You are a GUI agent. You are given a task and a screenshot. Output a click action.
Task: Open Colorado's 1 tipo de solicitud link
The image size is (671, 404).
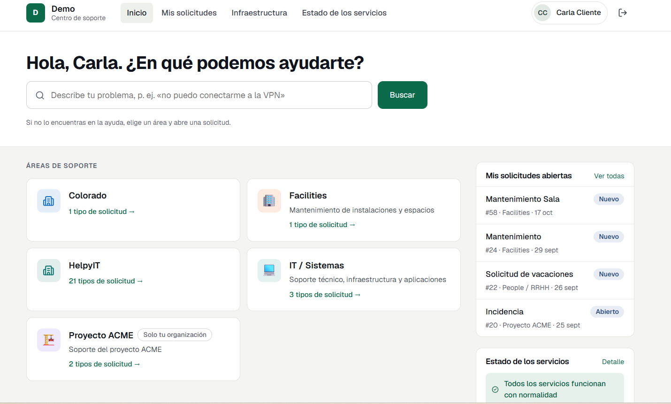click(102, 212)
